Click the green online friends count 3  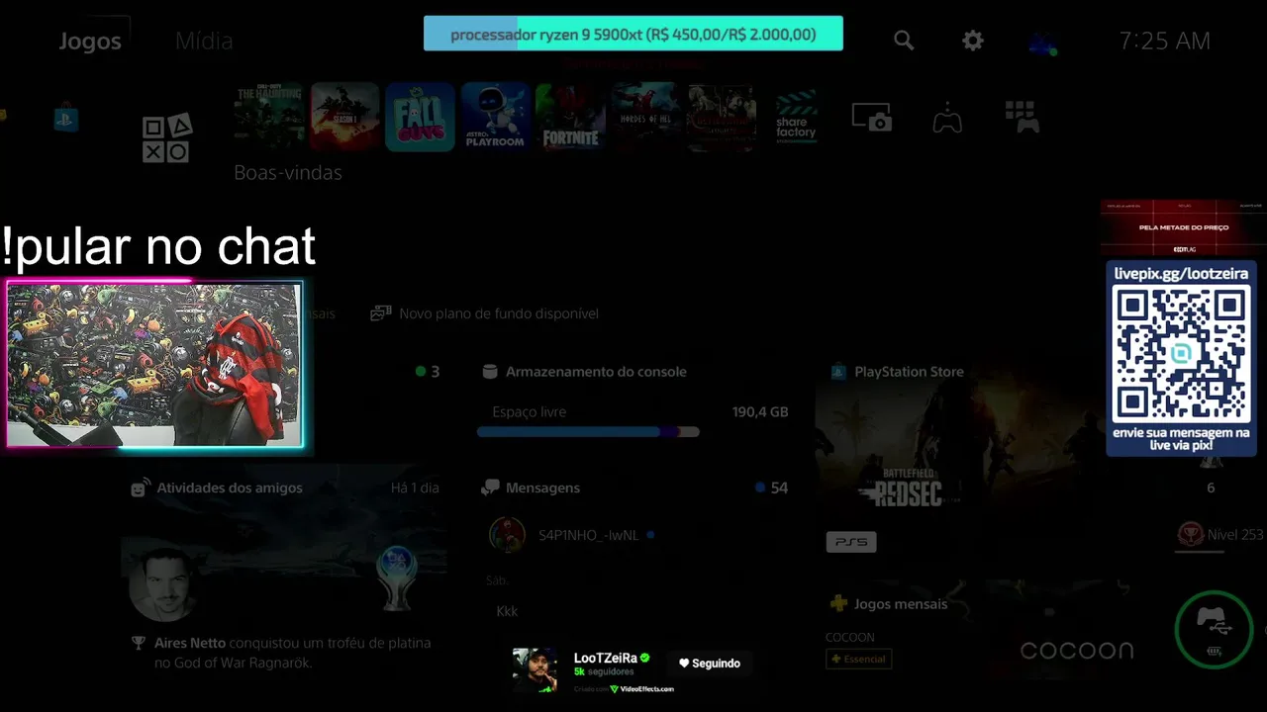[428, 372]
